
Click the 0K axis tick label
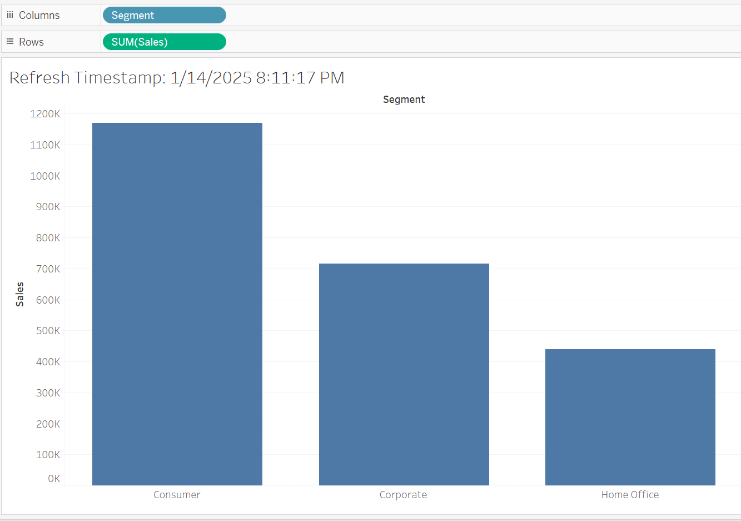(53, 478)
